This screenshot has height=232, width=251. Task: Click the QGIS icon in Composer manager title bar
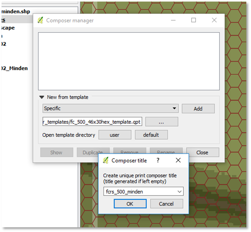click(x=40, y=20)
